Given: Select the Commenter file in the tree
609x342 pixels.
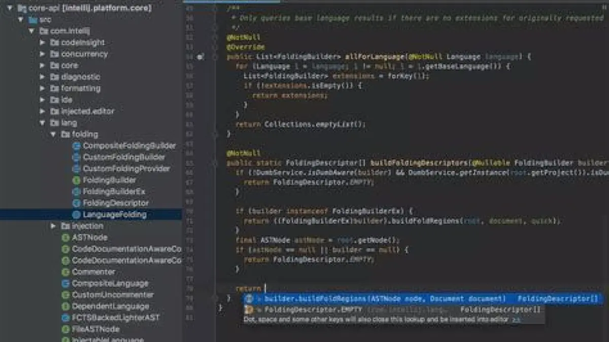Looking at the screenshot, I should click(x=93, y=272).
